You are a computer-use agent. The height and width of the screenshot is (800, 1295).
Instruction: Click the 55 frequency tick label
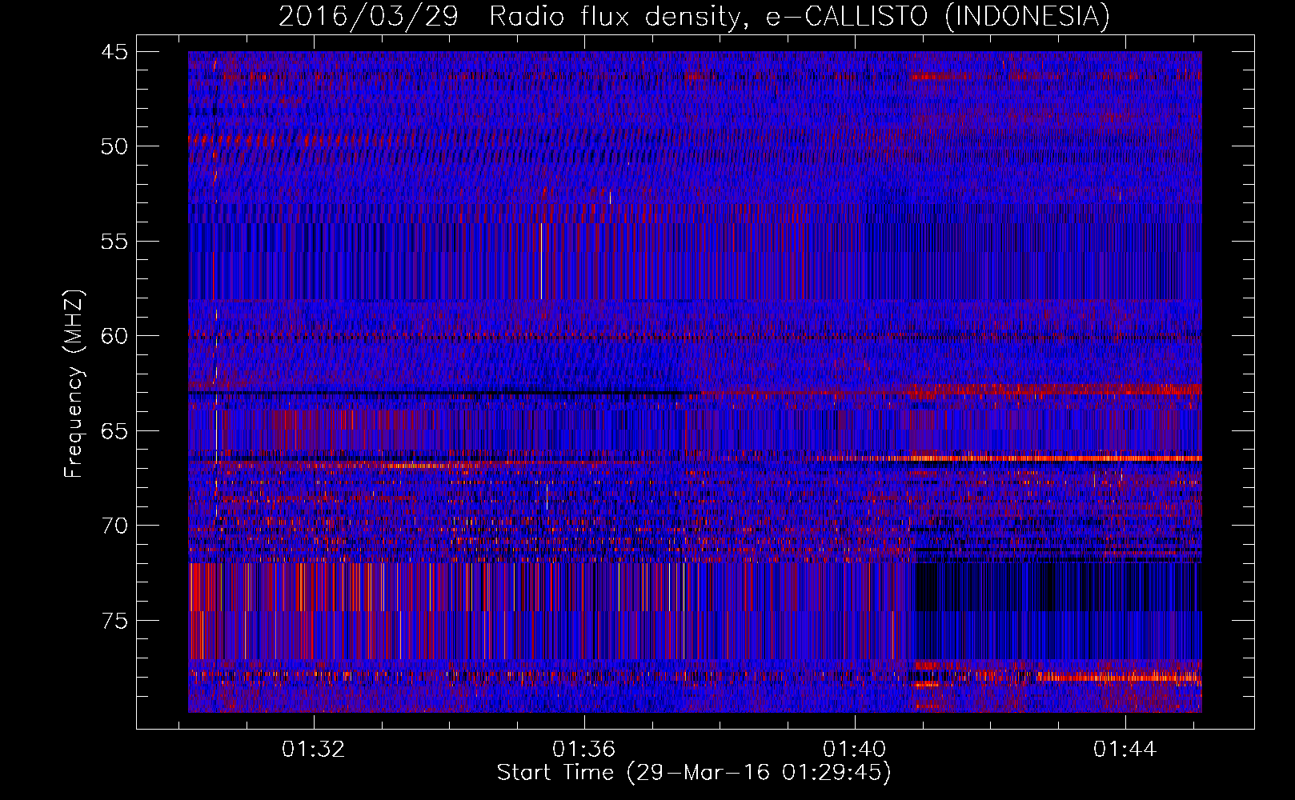point(114,242)
